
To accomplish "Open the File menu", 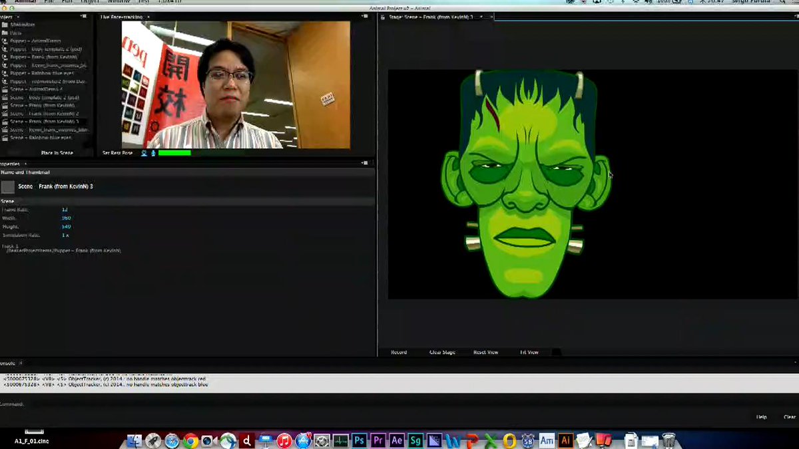I will click(49, 2).
